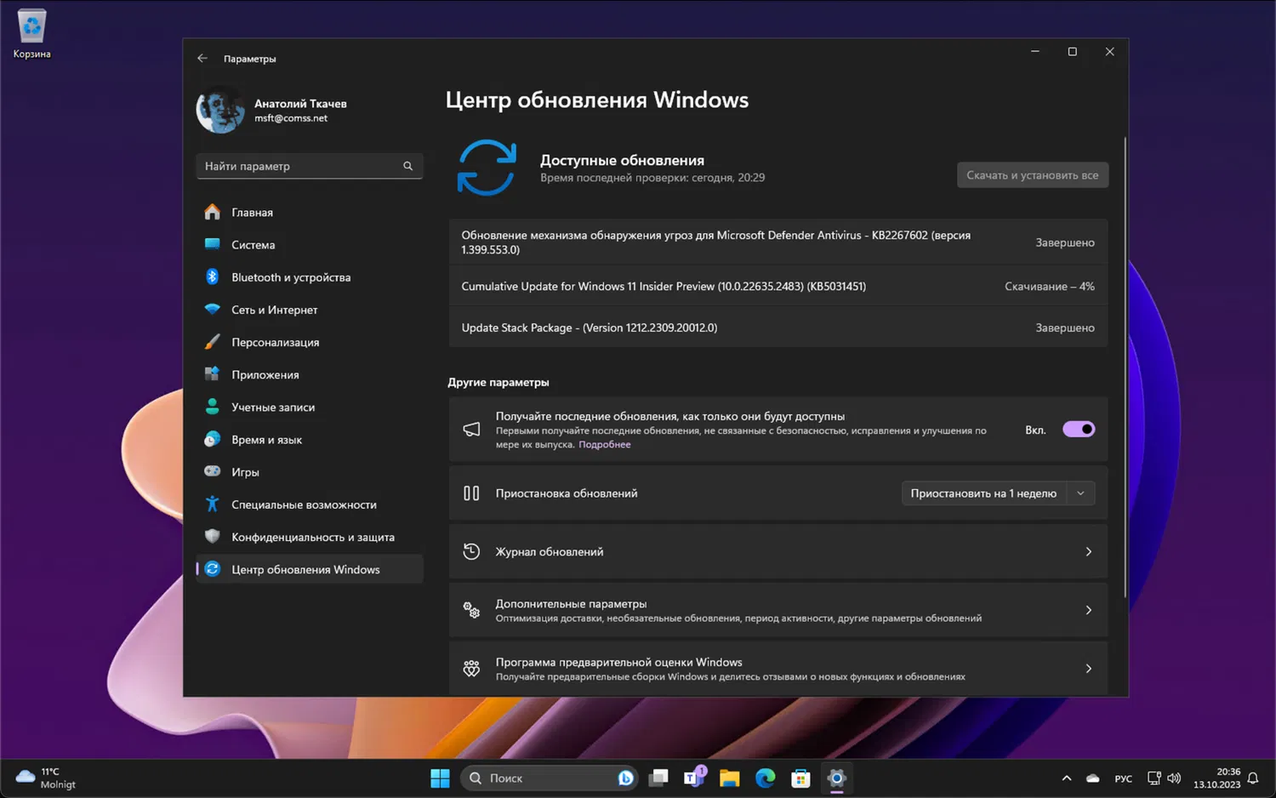Launch Microsoft Edge from the taskbar

766,778
